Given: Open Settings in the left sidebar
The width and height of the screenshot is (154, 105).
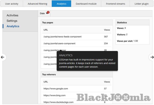Looking at the screenshot, I should click(x=12, y=21).
